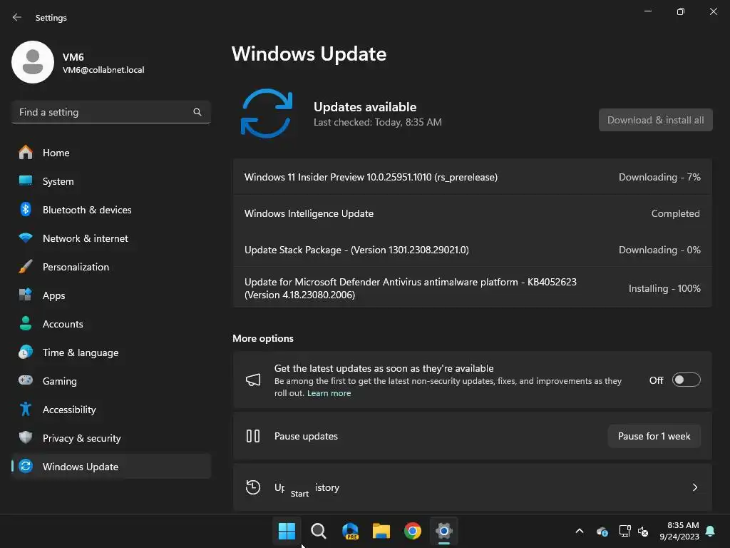The image size is (730, 548).
Task: Click the update history clock icon
Action: click(253, 487)
